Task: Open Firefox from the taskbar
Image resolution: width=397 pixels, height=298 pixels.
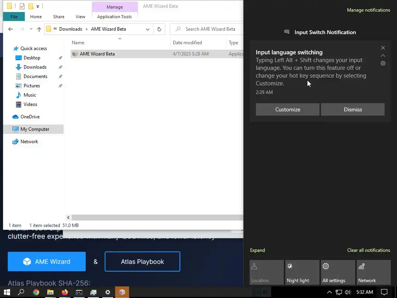Action: 65,292
